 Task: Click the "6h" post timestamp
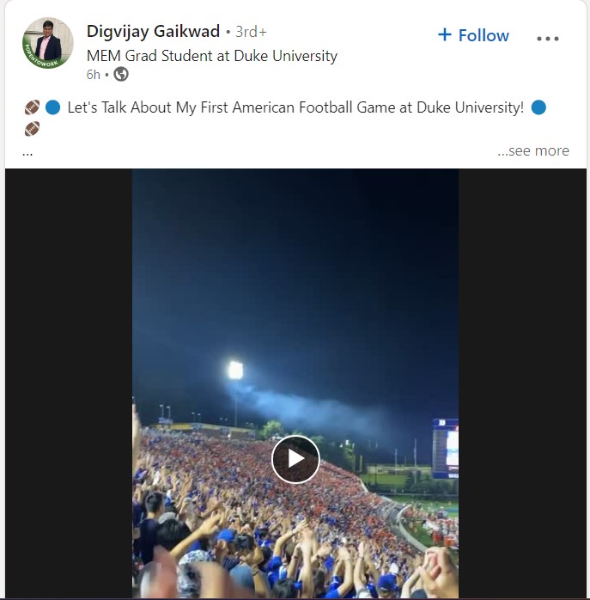click(93, 75)
